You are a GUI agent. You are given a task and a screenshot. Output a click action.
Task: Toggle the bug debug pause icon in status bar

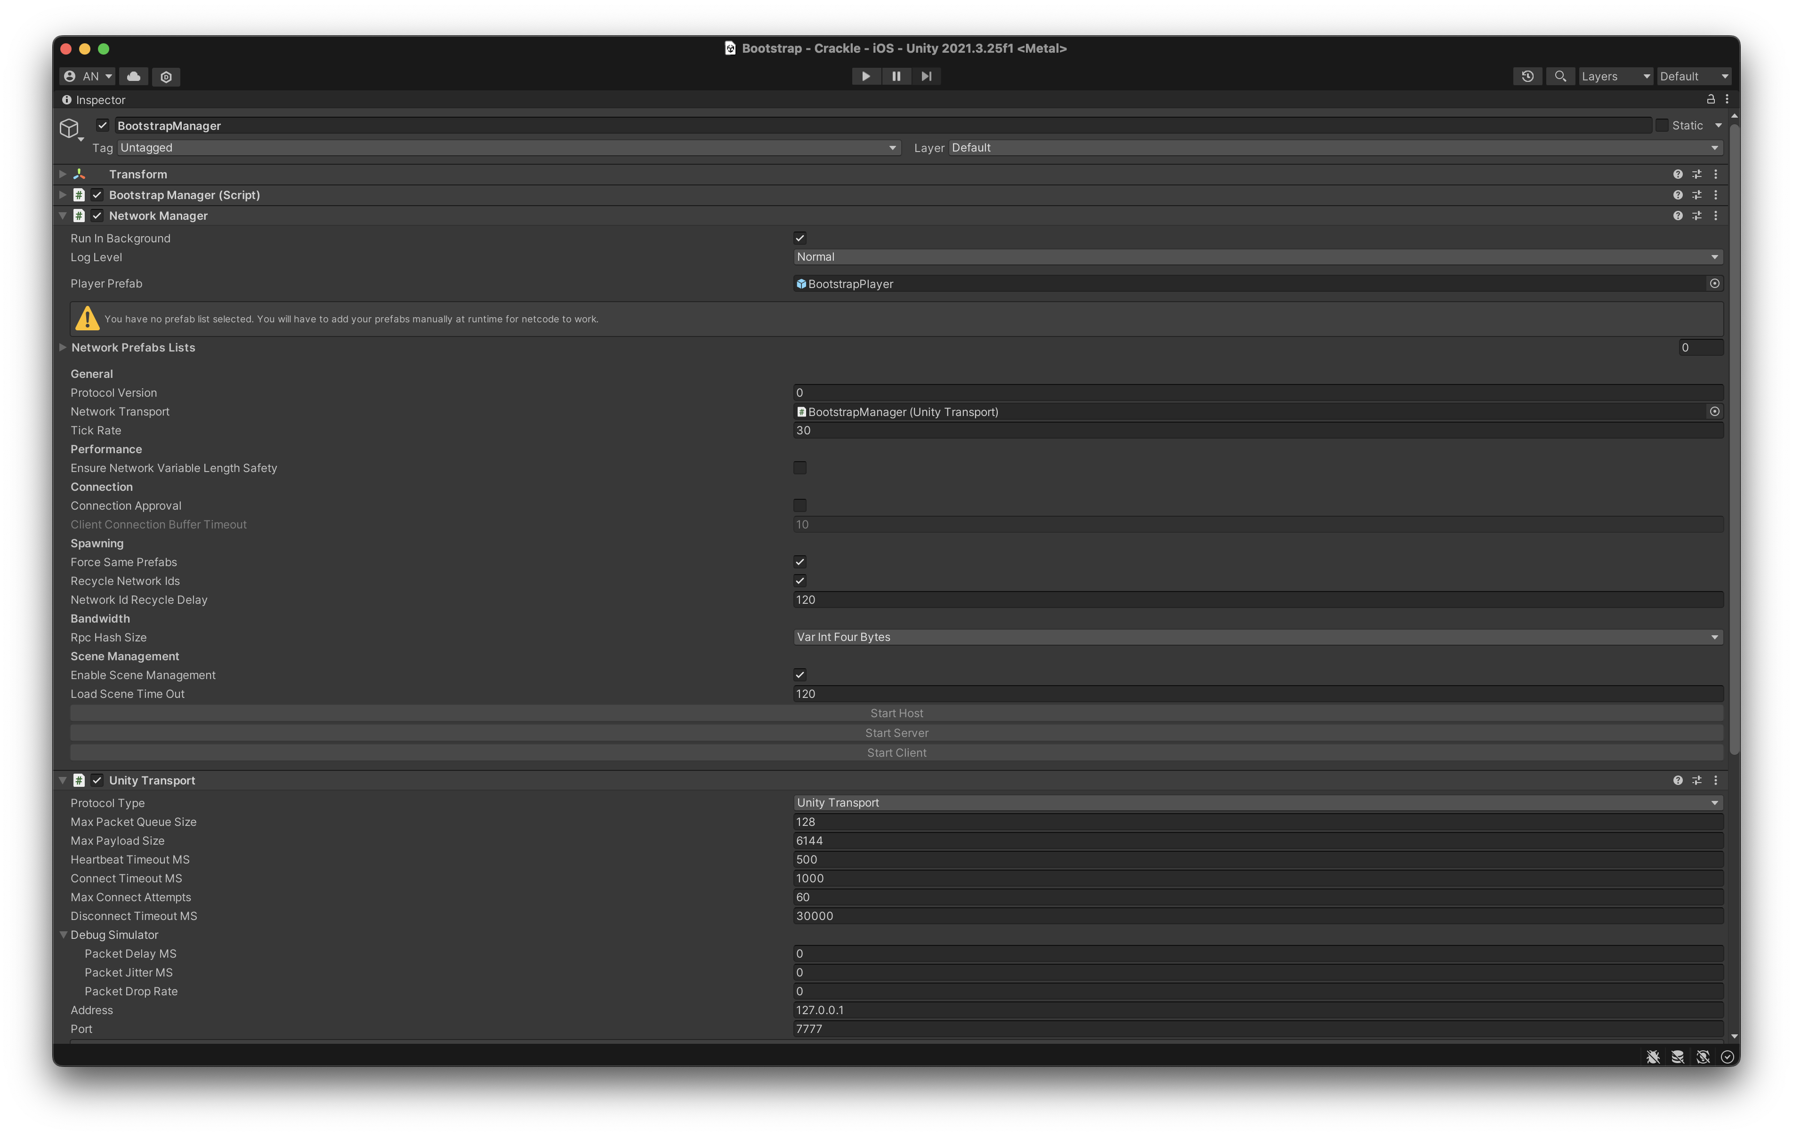pos(1654,1057)
